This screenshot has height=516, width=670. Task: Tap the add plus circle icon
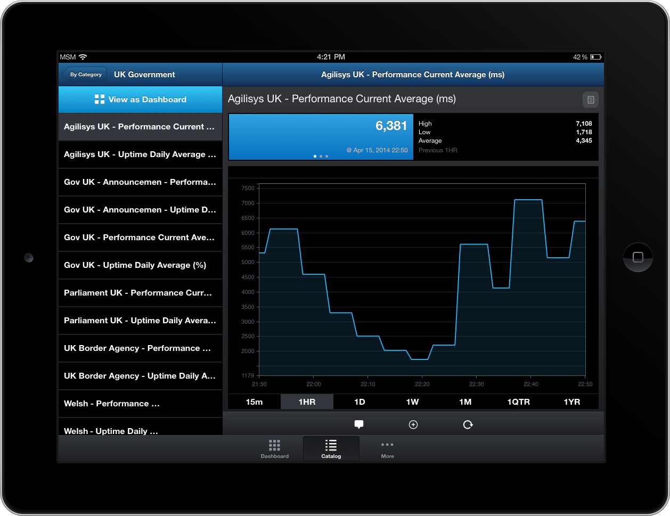tap(413, 424)
